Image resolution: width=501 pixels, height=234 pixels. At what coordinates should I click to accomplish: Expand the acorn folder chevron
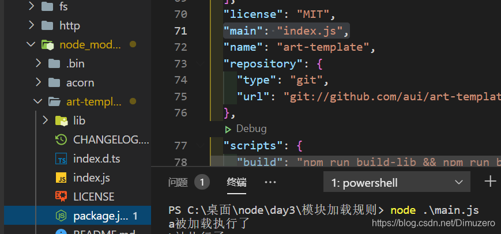pos(39,82)
